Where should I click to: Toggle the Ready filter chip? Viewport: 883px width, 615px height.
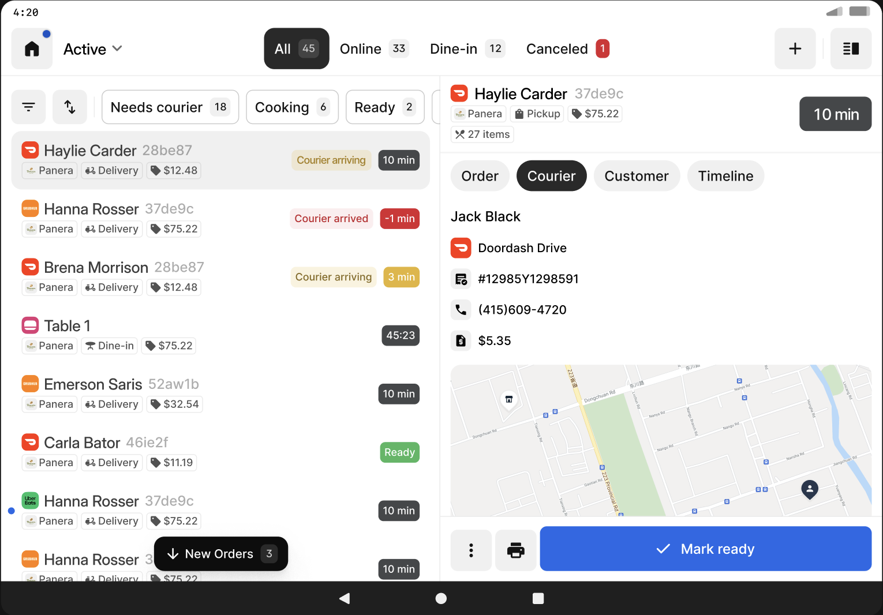point(385,107)
